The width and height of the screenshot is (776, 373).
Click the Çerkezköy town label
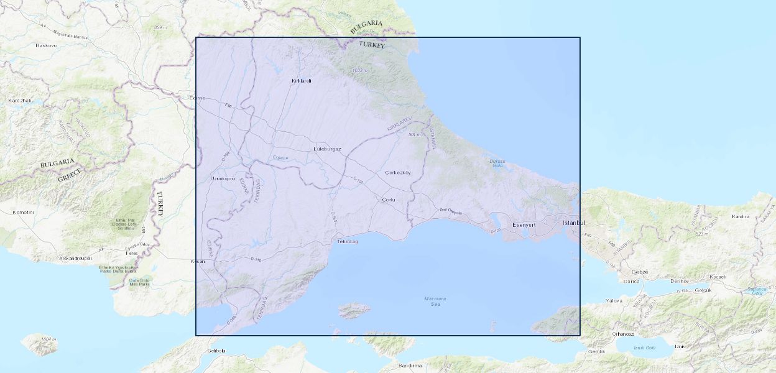[x=399, y=172]
